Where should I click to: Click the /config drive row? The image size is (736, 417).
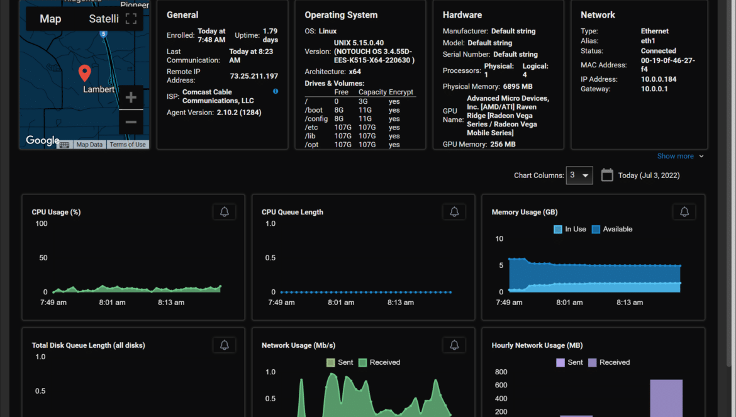pos(360,119)
